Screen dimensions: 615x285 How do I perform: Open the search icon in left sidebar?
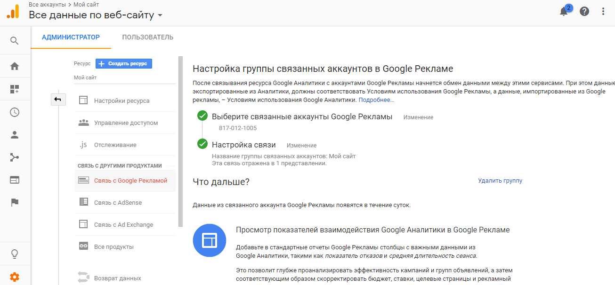pos(15,41)
